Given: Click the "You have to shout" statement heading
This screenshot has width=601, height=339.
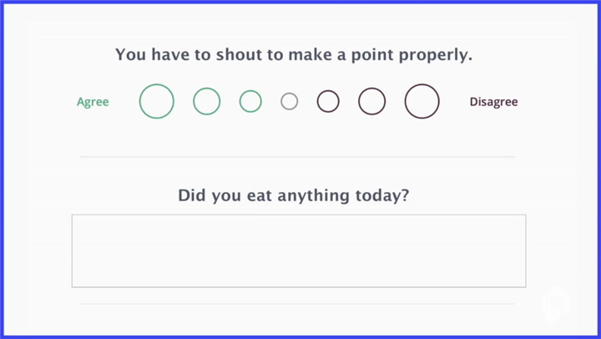Looking at the screenshot, I should [x=294, y=56].
